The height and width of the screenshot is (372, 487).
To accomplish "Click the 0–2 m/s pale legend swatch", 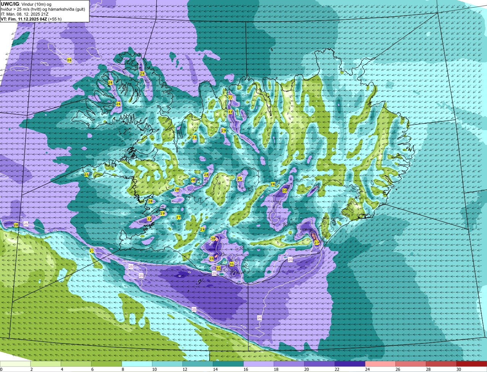I will point(15,364).
